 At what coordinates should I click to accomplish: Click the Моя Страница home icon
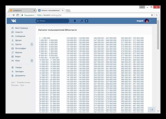click(12, 28)
